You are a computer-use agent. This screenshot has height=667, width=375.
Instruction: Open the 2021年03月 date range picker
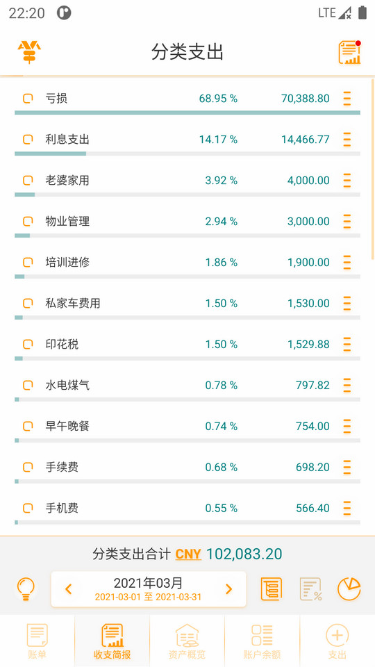click(149, 589)
